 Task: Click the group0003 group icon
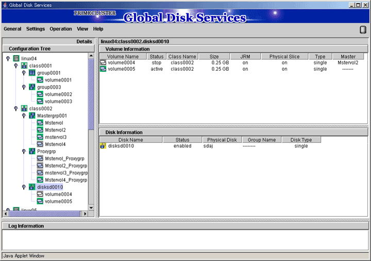(32, 87)
